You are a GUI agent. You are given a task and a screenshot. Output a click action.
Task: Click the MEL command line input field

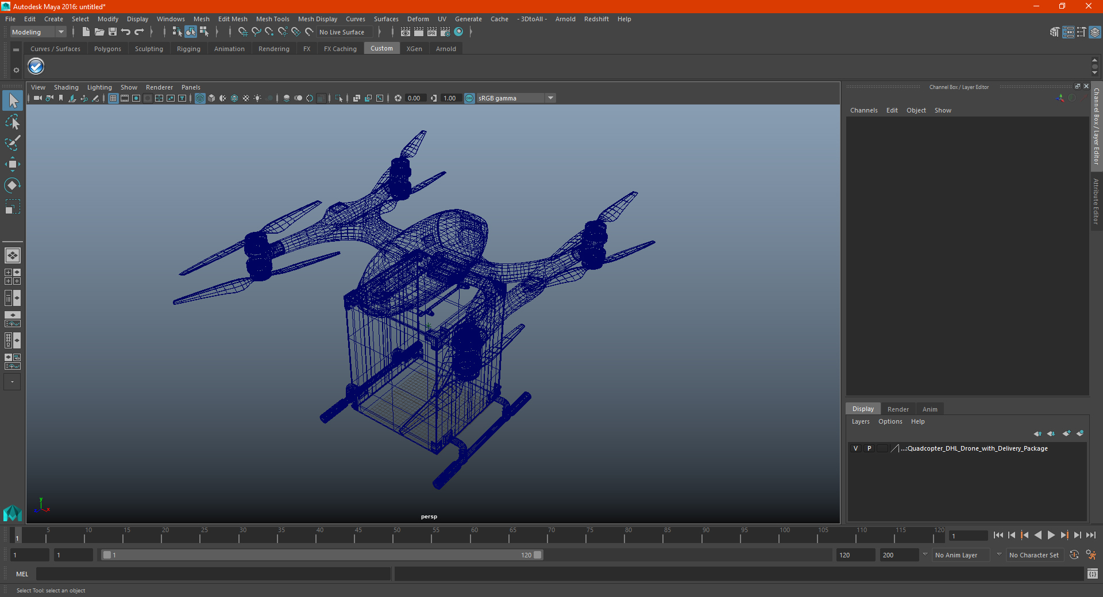tap(213, 574)
